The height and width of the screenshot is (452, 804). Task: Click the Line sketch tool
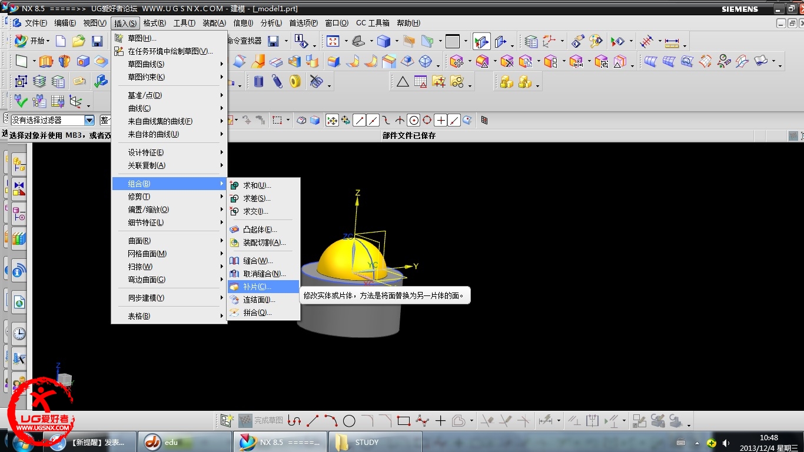coord(313,421)
